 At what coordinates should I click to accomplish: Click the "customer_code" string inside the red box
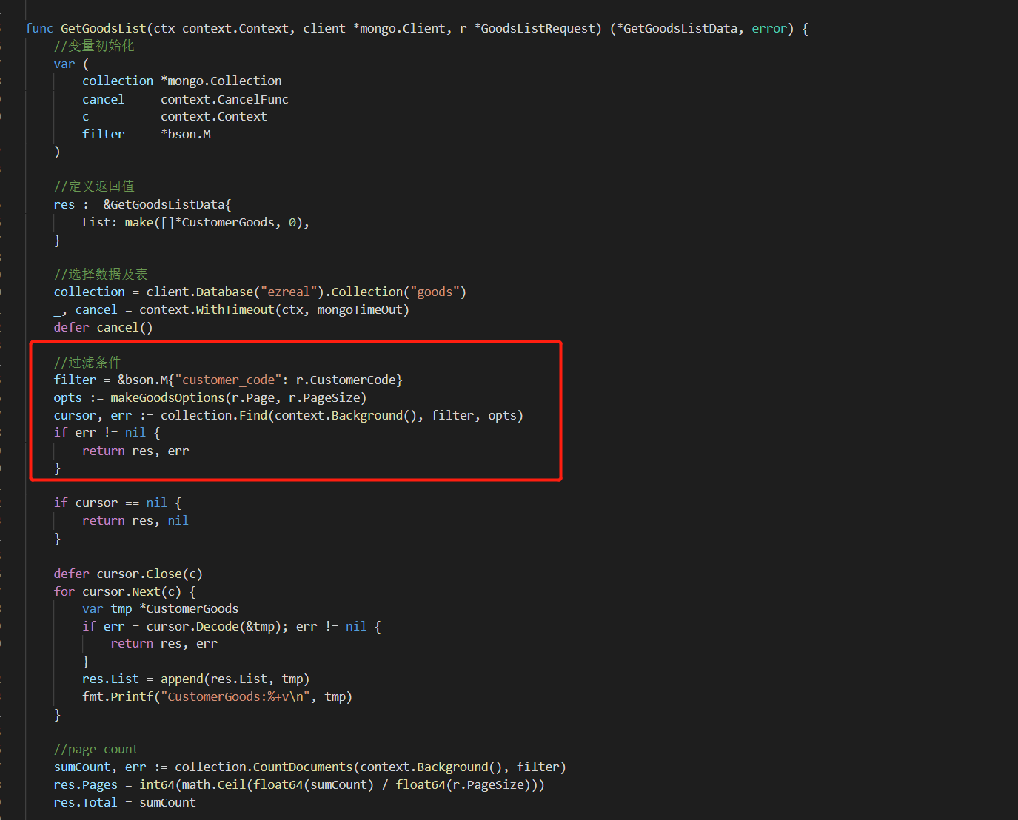coord(230,379)
